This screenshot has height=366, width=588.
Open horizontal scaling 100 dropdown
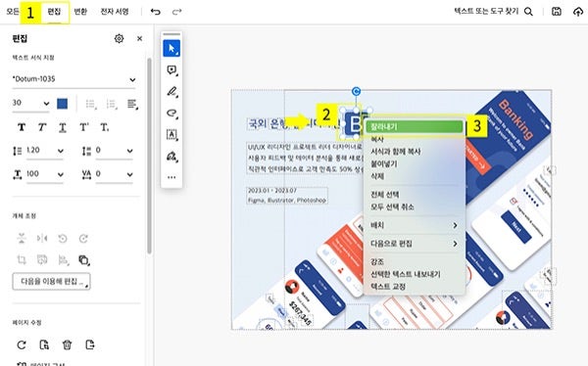pyautogui.click(x=45, y=174)
